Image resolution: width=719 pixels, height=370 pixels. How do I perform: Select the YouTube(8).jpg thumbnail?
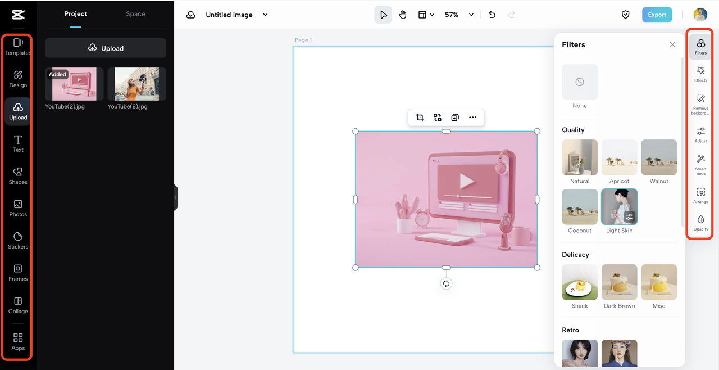click(x=137, y=84)
